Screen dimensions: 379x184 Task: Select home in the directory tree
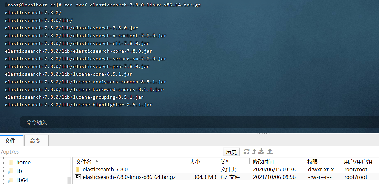pyautogui.click(x=23, y=162)
